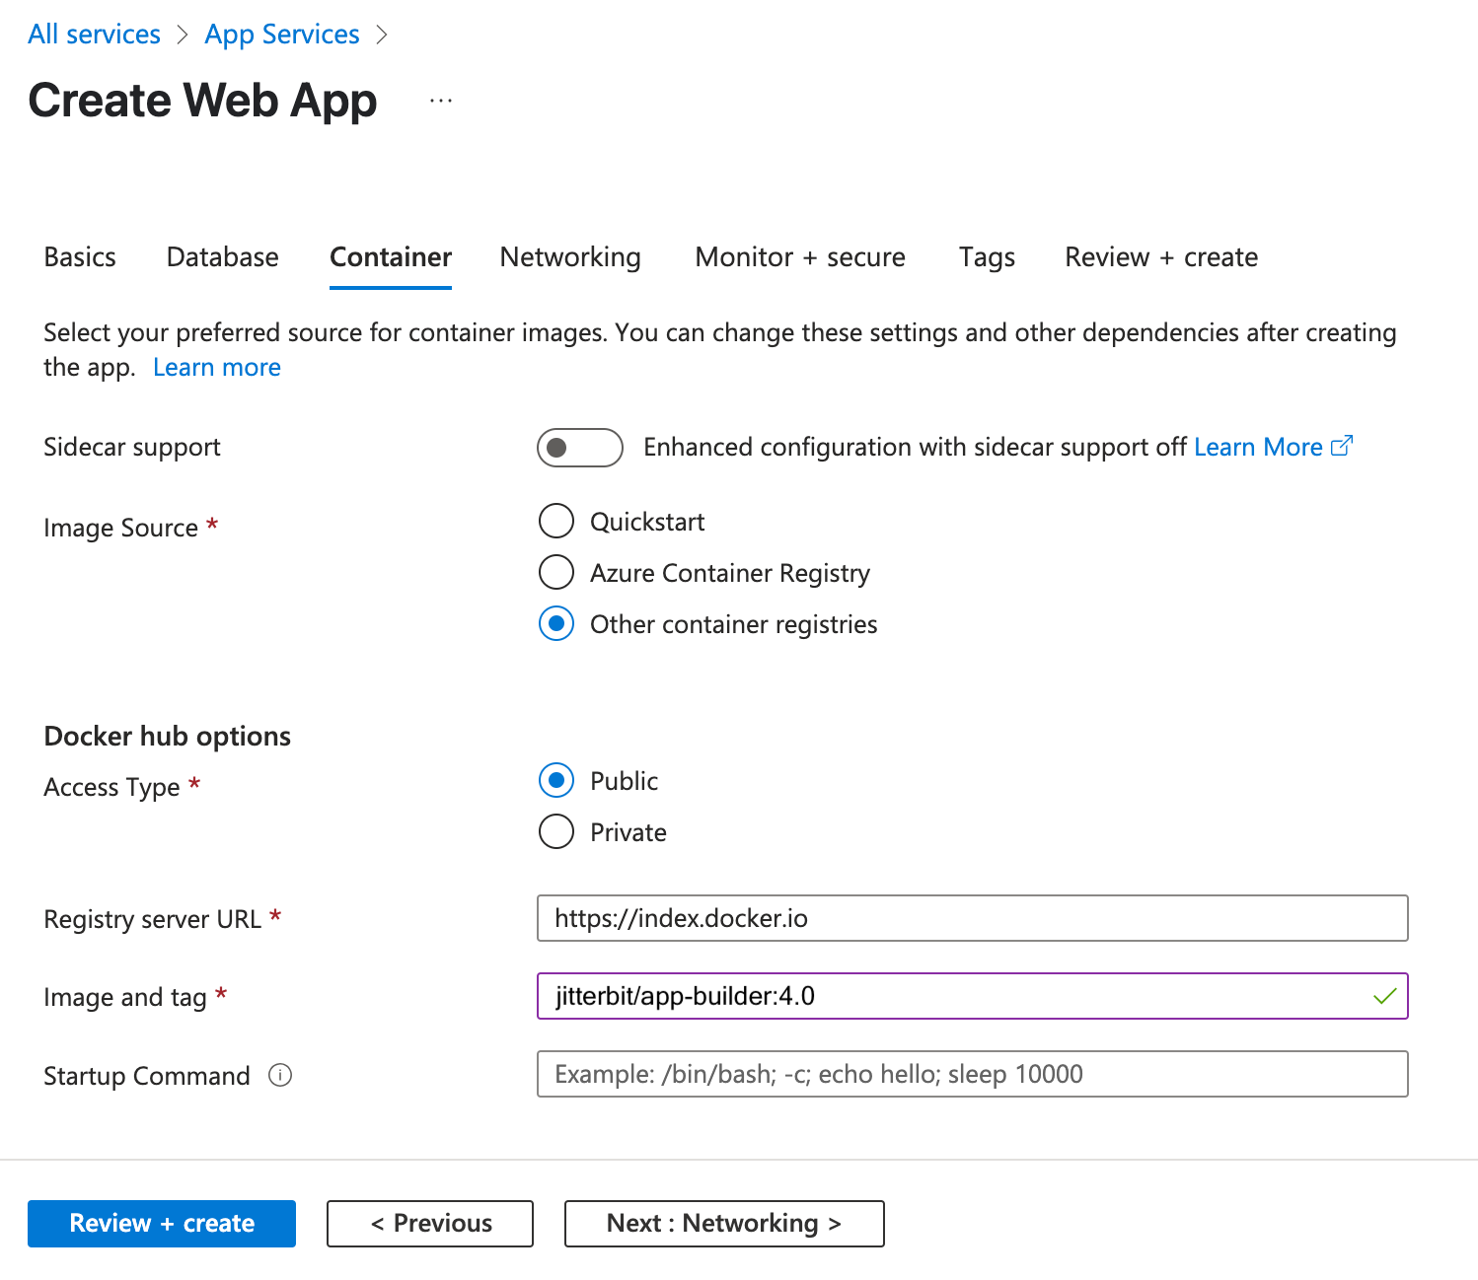
Task: Toggle the Sidecar support switch
Action: (x=579, y=448)
